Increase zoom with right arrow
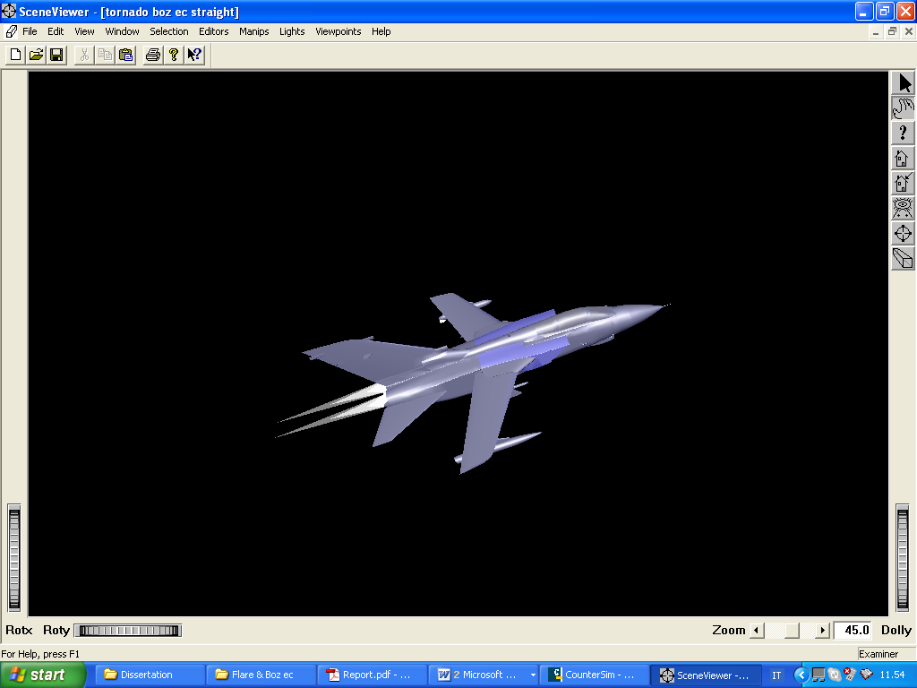Screen dimensions: 917x688 coord(822,631)
